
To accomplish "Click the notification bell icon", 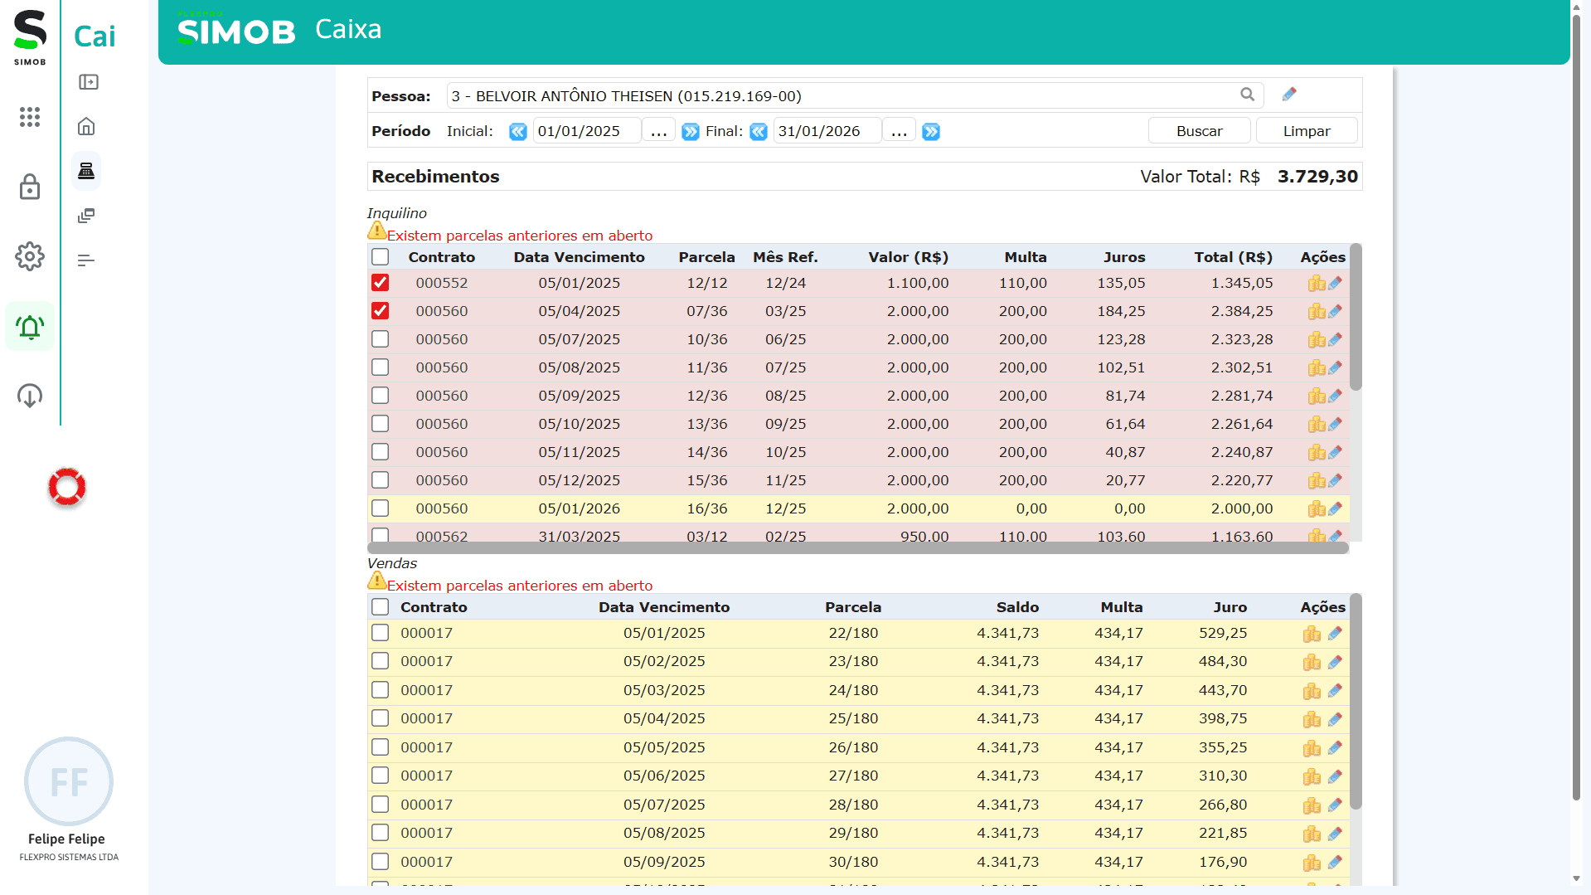I will (x=30, y=327).
